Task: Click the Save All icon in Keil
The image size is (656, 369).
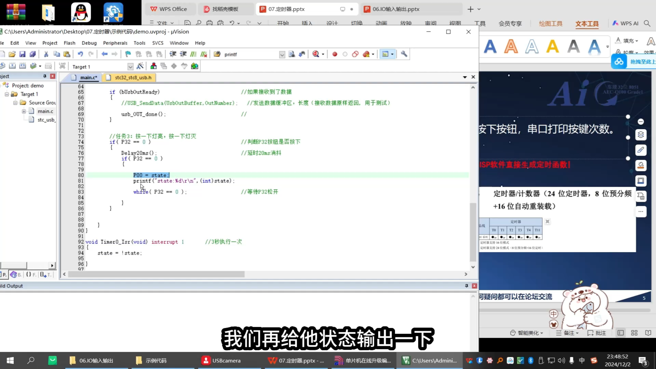Action: (33, 54)
